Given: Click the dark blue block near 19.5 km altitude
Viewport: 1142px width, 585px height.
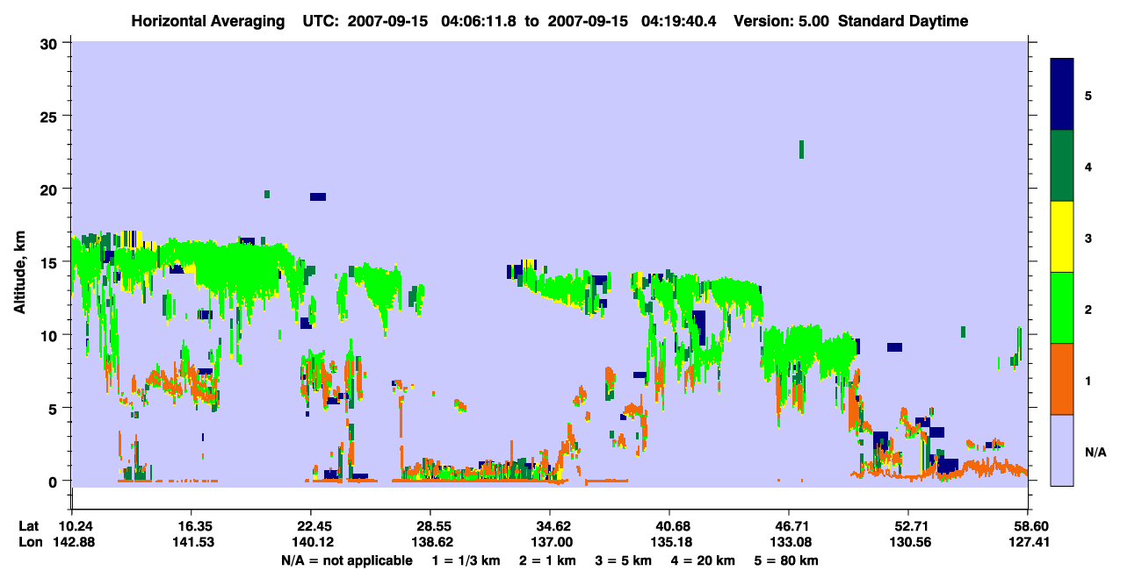Looking at the screenshot, I should pyautogui.click(x=318, y=196).
